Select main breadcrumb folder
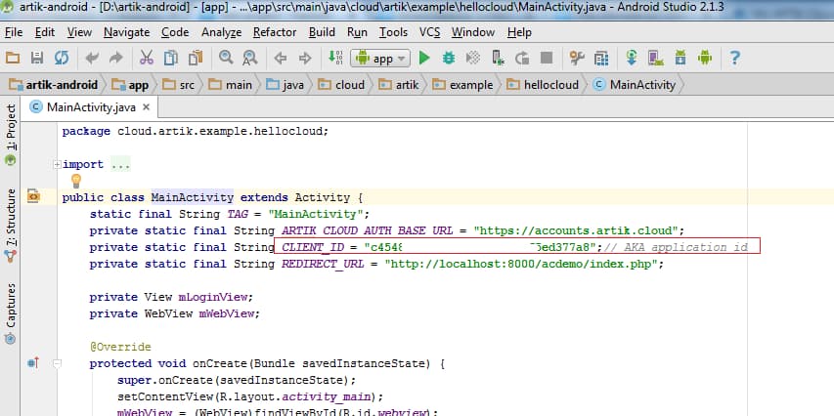Viewport: 834px width, 416px height. click(231, 85)
